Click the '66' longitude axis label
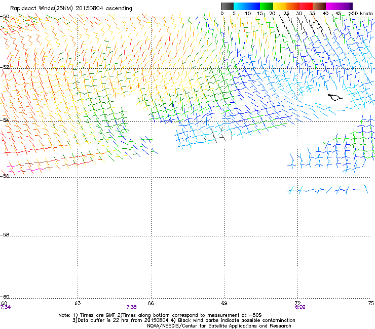The image size is (375, 329). click(x=151, y=303)
